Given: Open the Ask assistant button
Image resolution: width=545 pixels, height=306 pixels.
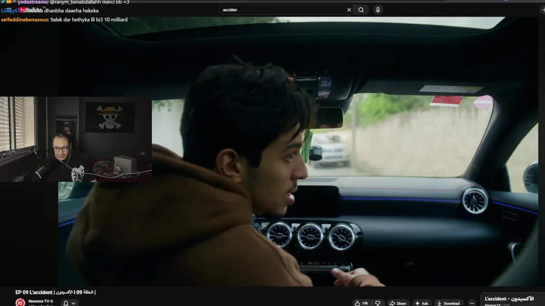Looking at the screenshot, I should (x=422, y=303).
